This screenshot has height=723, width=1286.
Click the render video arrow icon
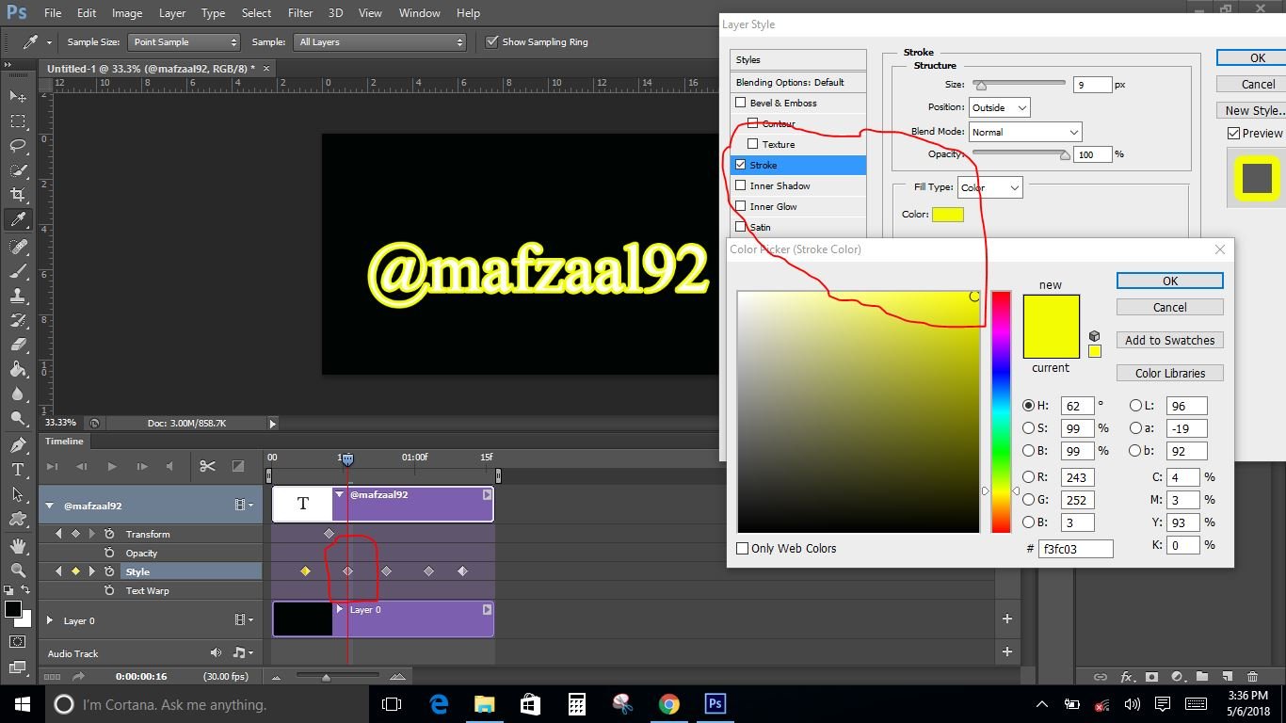pyautogui.click(x=78, y=676)
